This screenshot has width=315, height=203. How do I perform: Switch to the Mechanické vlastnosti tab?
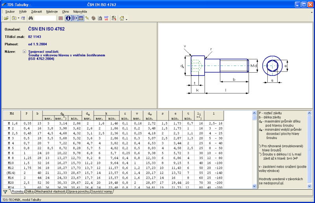coord(50,192)
